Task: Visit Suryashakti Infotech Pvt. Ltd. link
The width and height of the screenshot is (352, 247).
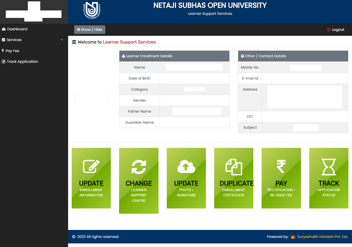Action: click(x=323, y=237)
